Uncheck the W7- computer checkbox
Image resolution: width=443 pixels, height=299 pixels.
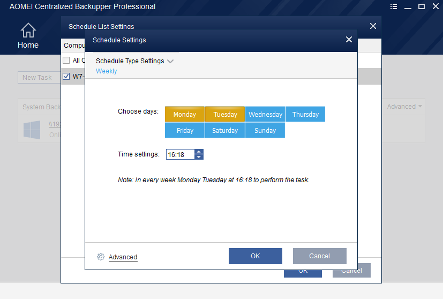pyautogui.click(x=66, y=76)
